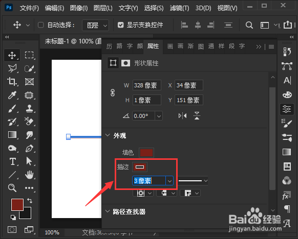Click stroke color swatch 描边
This screenshot has height=239, width=298.
coord(140,167)
